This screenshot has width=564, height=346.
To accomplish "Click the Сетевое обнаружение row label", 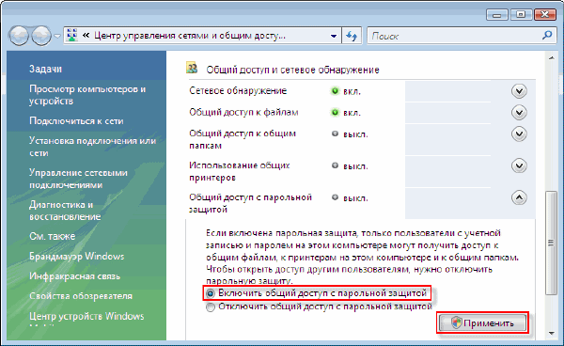I will [238, 90].
